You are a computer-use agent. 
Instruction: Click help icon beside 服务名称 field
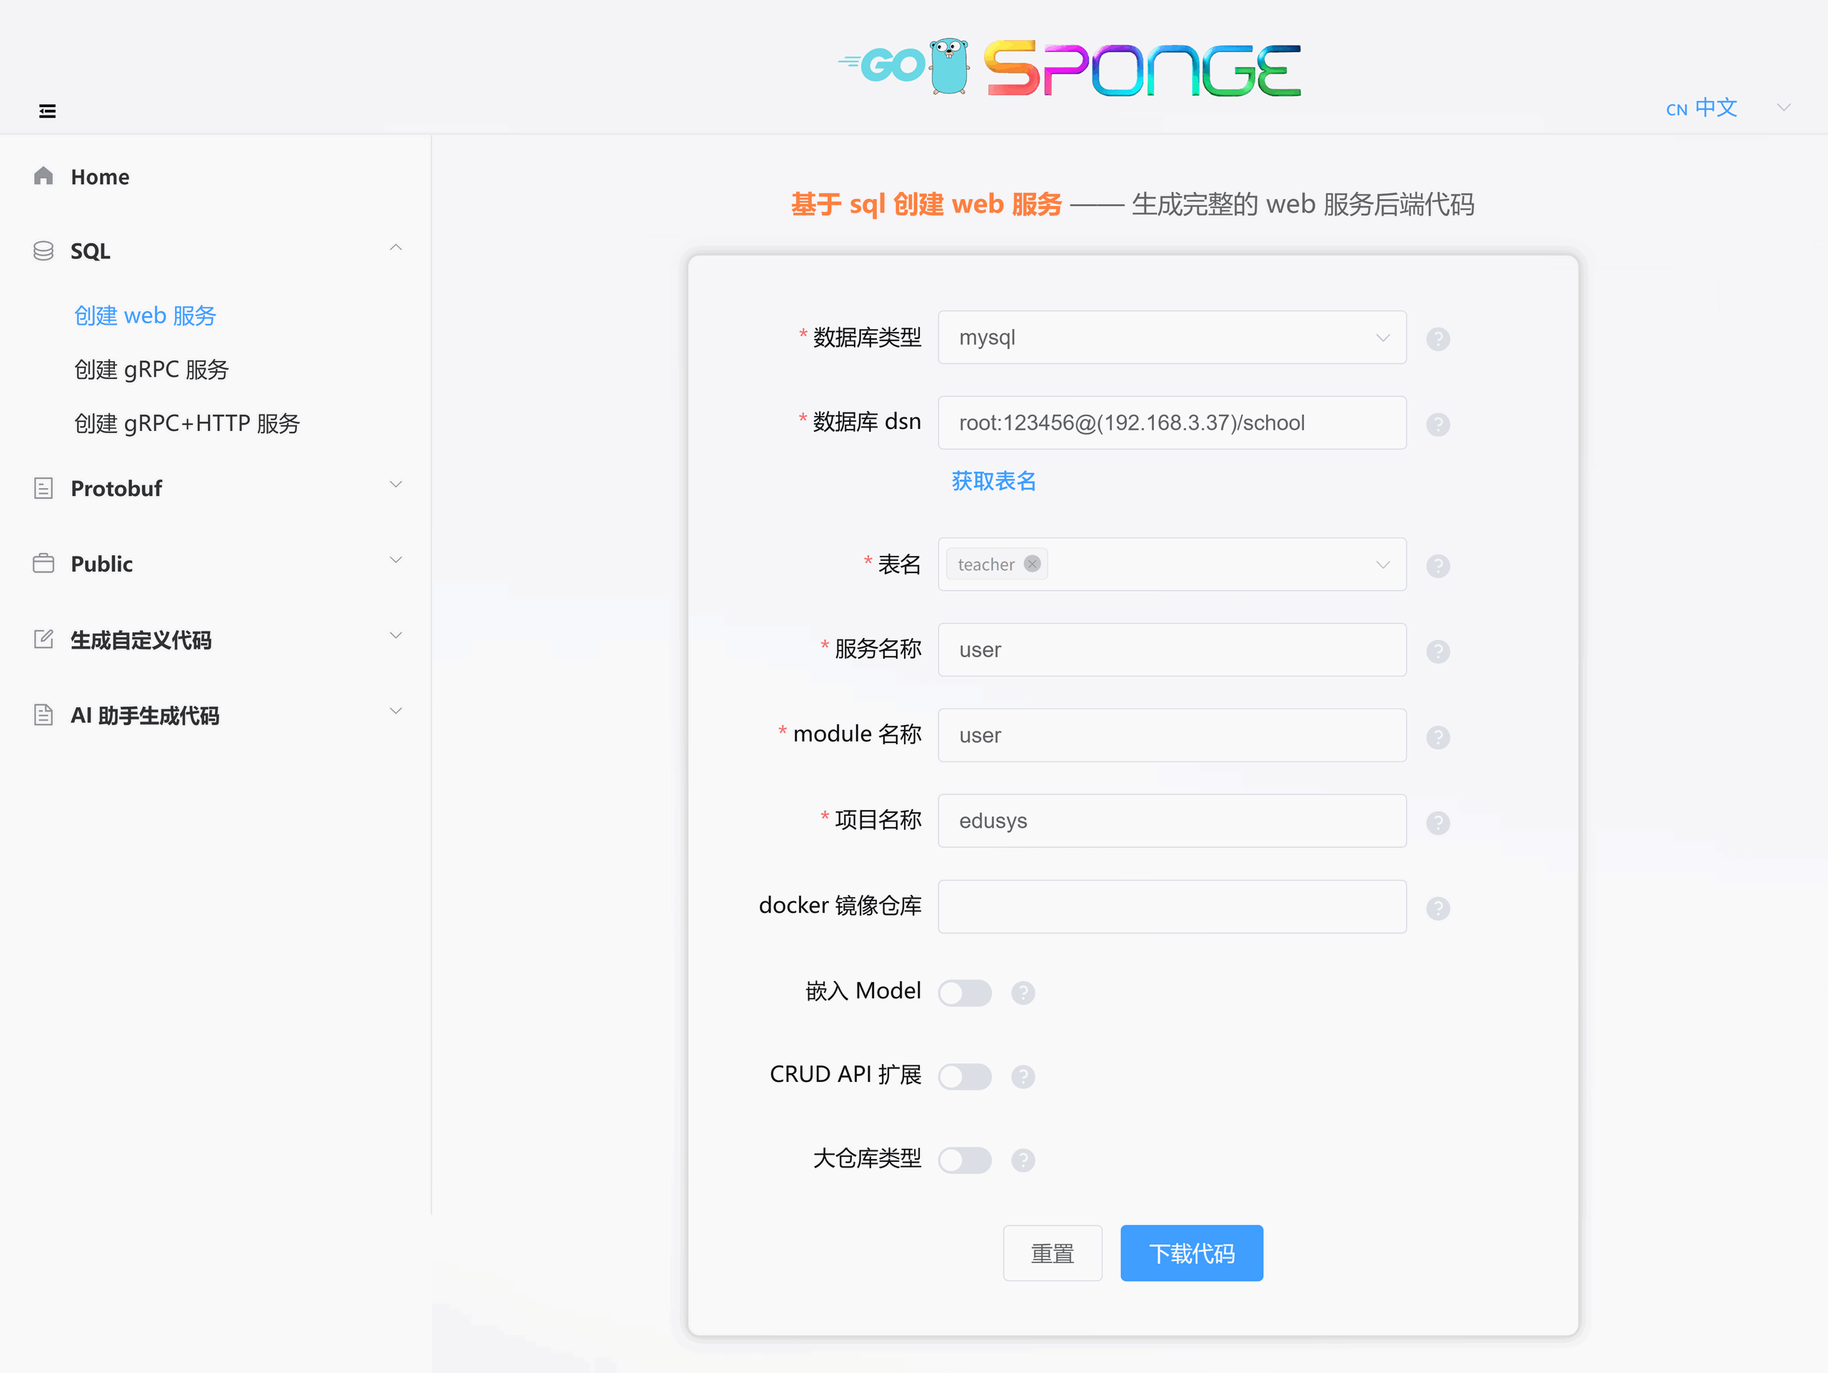point(1437,652)
